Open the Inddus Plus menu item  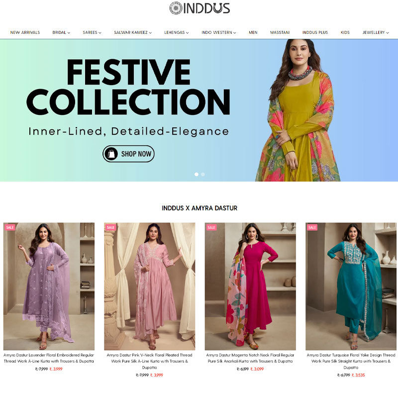click(315, 32)
